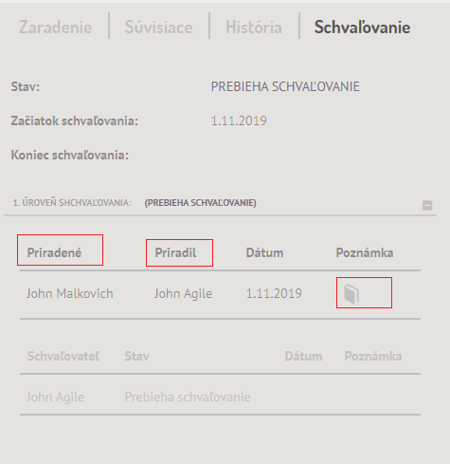This screenshot has width=450, height=464.
Task: Click the Schvaľovanie tab
Action: (x=362, y=28)
